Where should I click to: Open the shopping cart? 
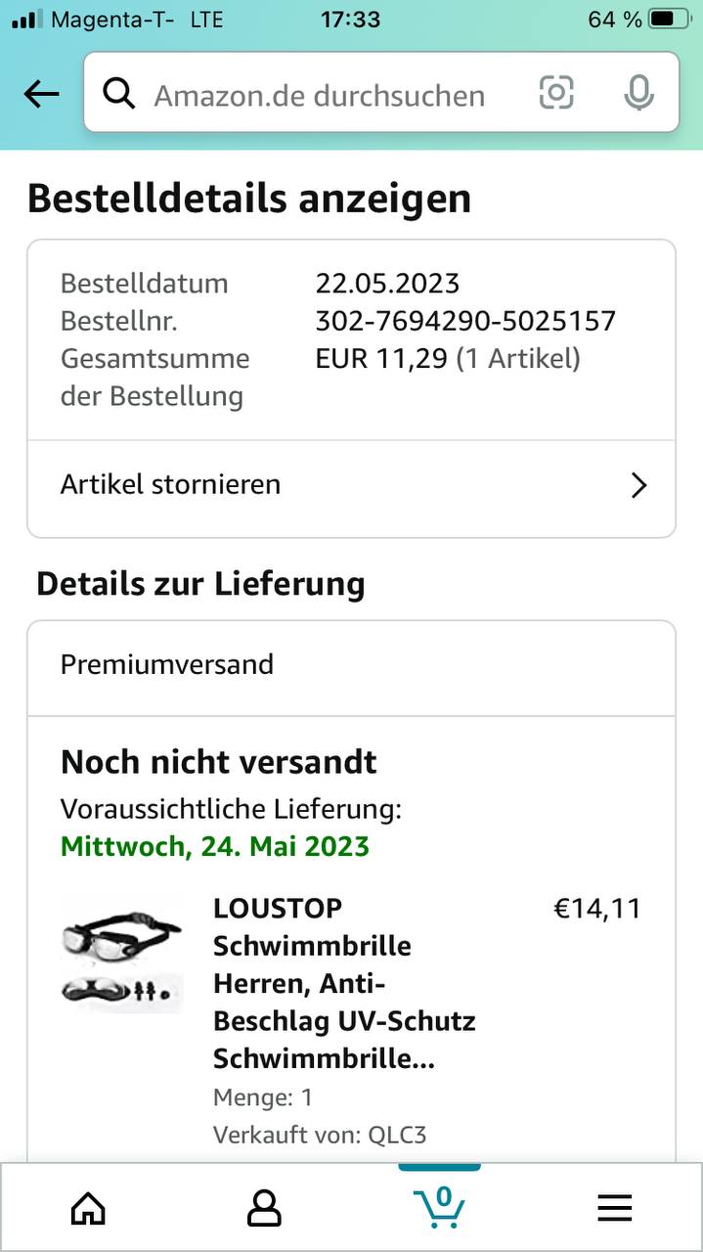(x=439, y=1207)
